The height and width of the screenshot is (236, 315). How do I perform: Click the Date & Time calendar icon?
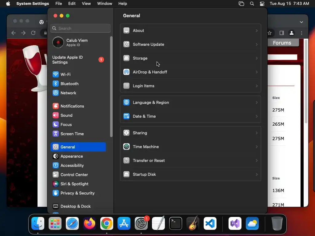click(126, 116)
